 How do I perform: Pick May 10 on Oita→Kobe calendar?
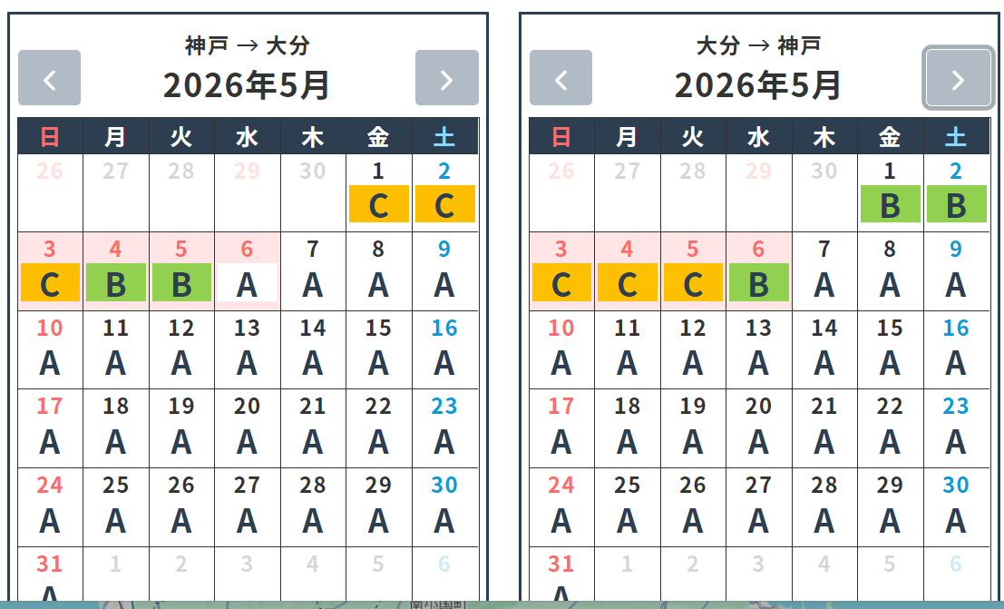click(x=561, y=350)
